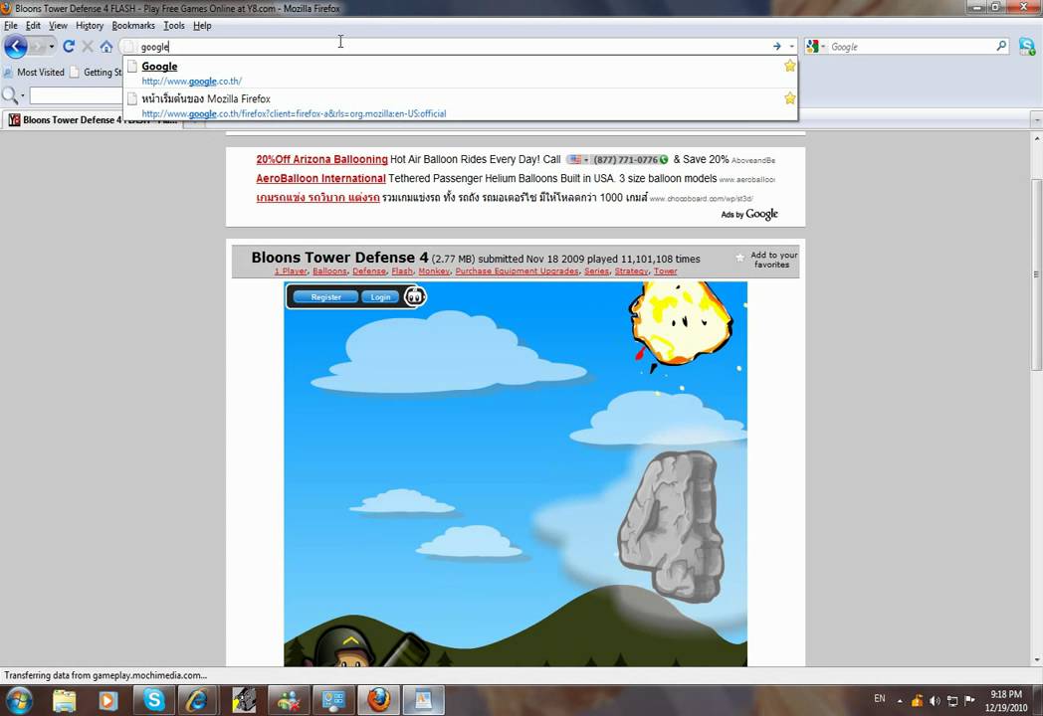1043x716 pixels.
Task: Show hidden system tray icons arrow
Action: [900, 701]
